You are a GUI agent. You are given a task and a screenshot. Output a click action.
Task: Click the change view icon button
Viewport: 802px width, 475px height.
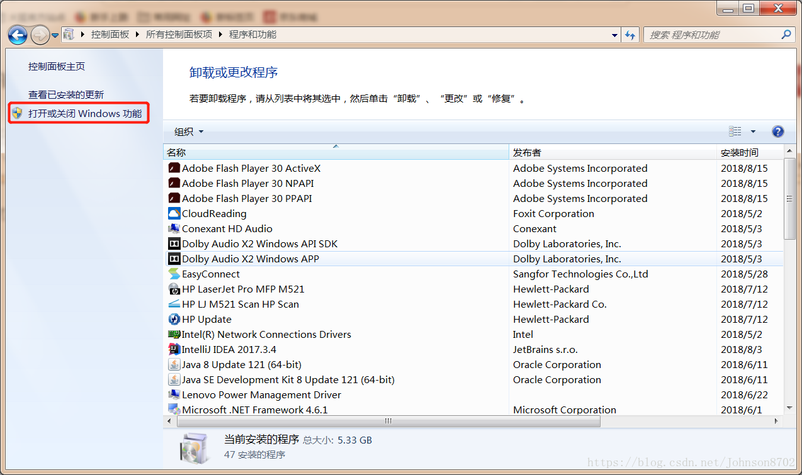pyautogui.click(x=735, y=131)
